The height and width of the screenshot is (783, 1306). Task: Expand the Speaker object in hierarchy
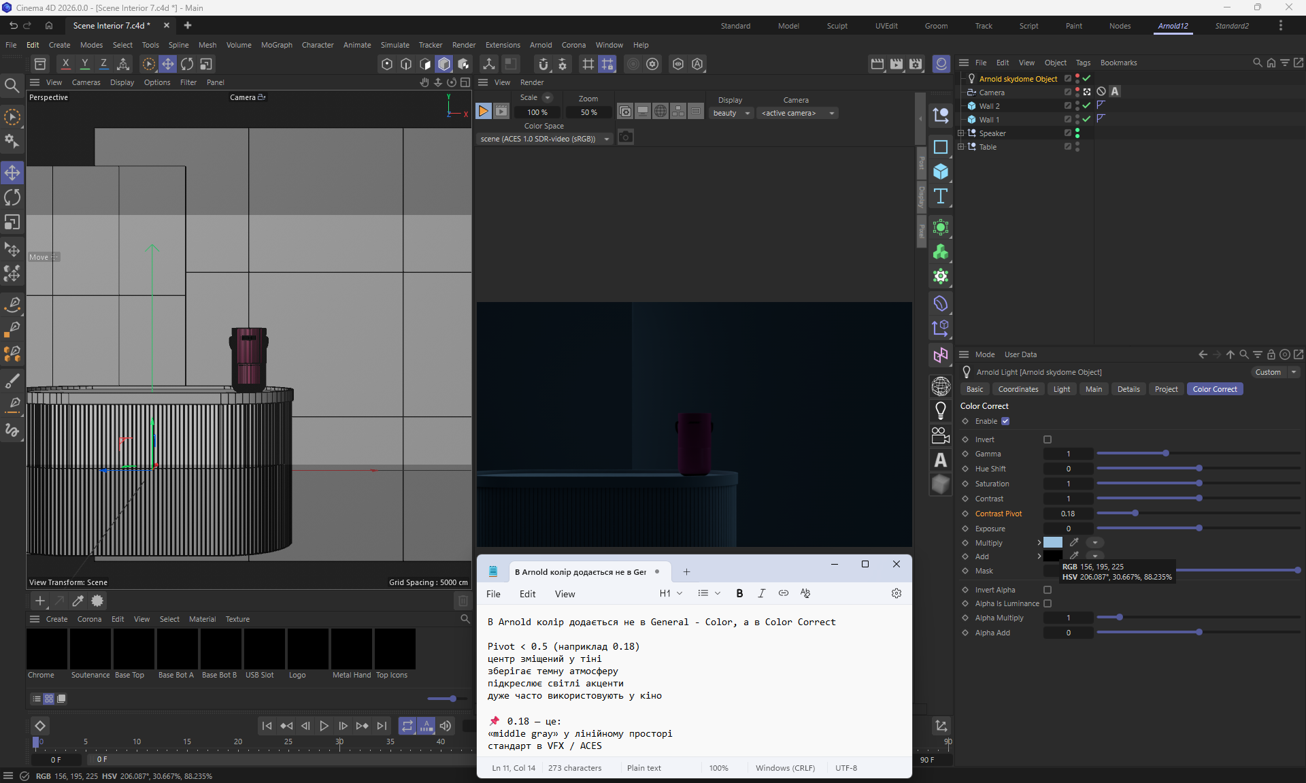click(x=960, y=133)
